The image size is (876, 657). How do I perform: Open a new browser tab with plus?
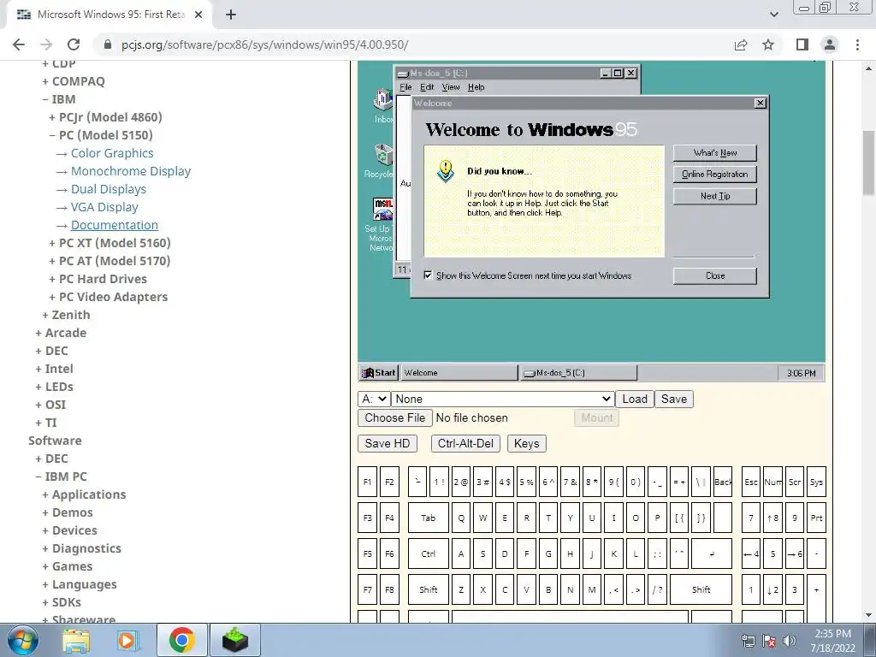[x=231, y=15]
